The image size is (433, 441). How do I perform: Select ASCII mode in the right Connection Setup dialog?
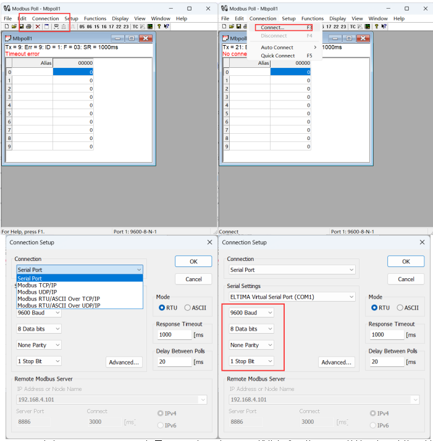point(400,308)
